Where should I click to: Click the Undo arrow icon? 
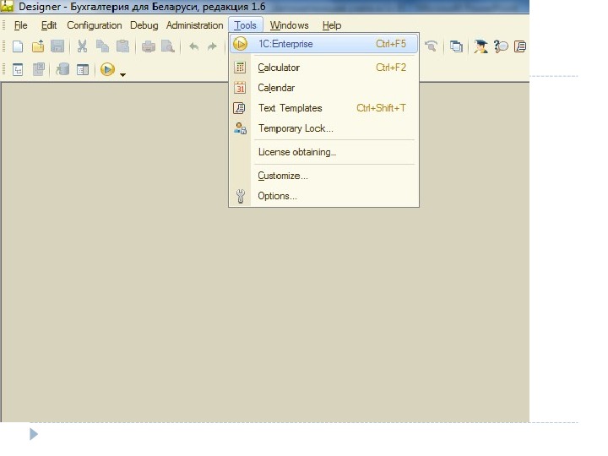click(194, 47)
